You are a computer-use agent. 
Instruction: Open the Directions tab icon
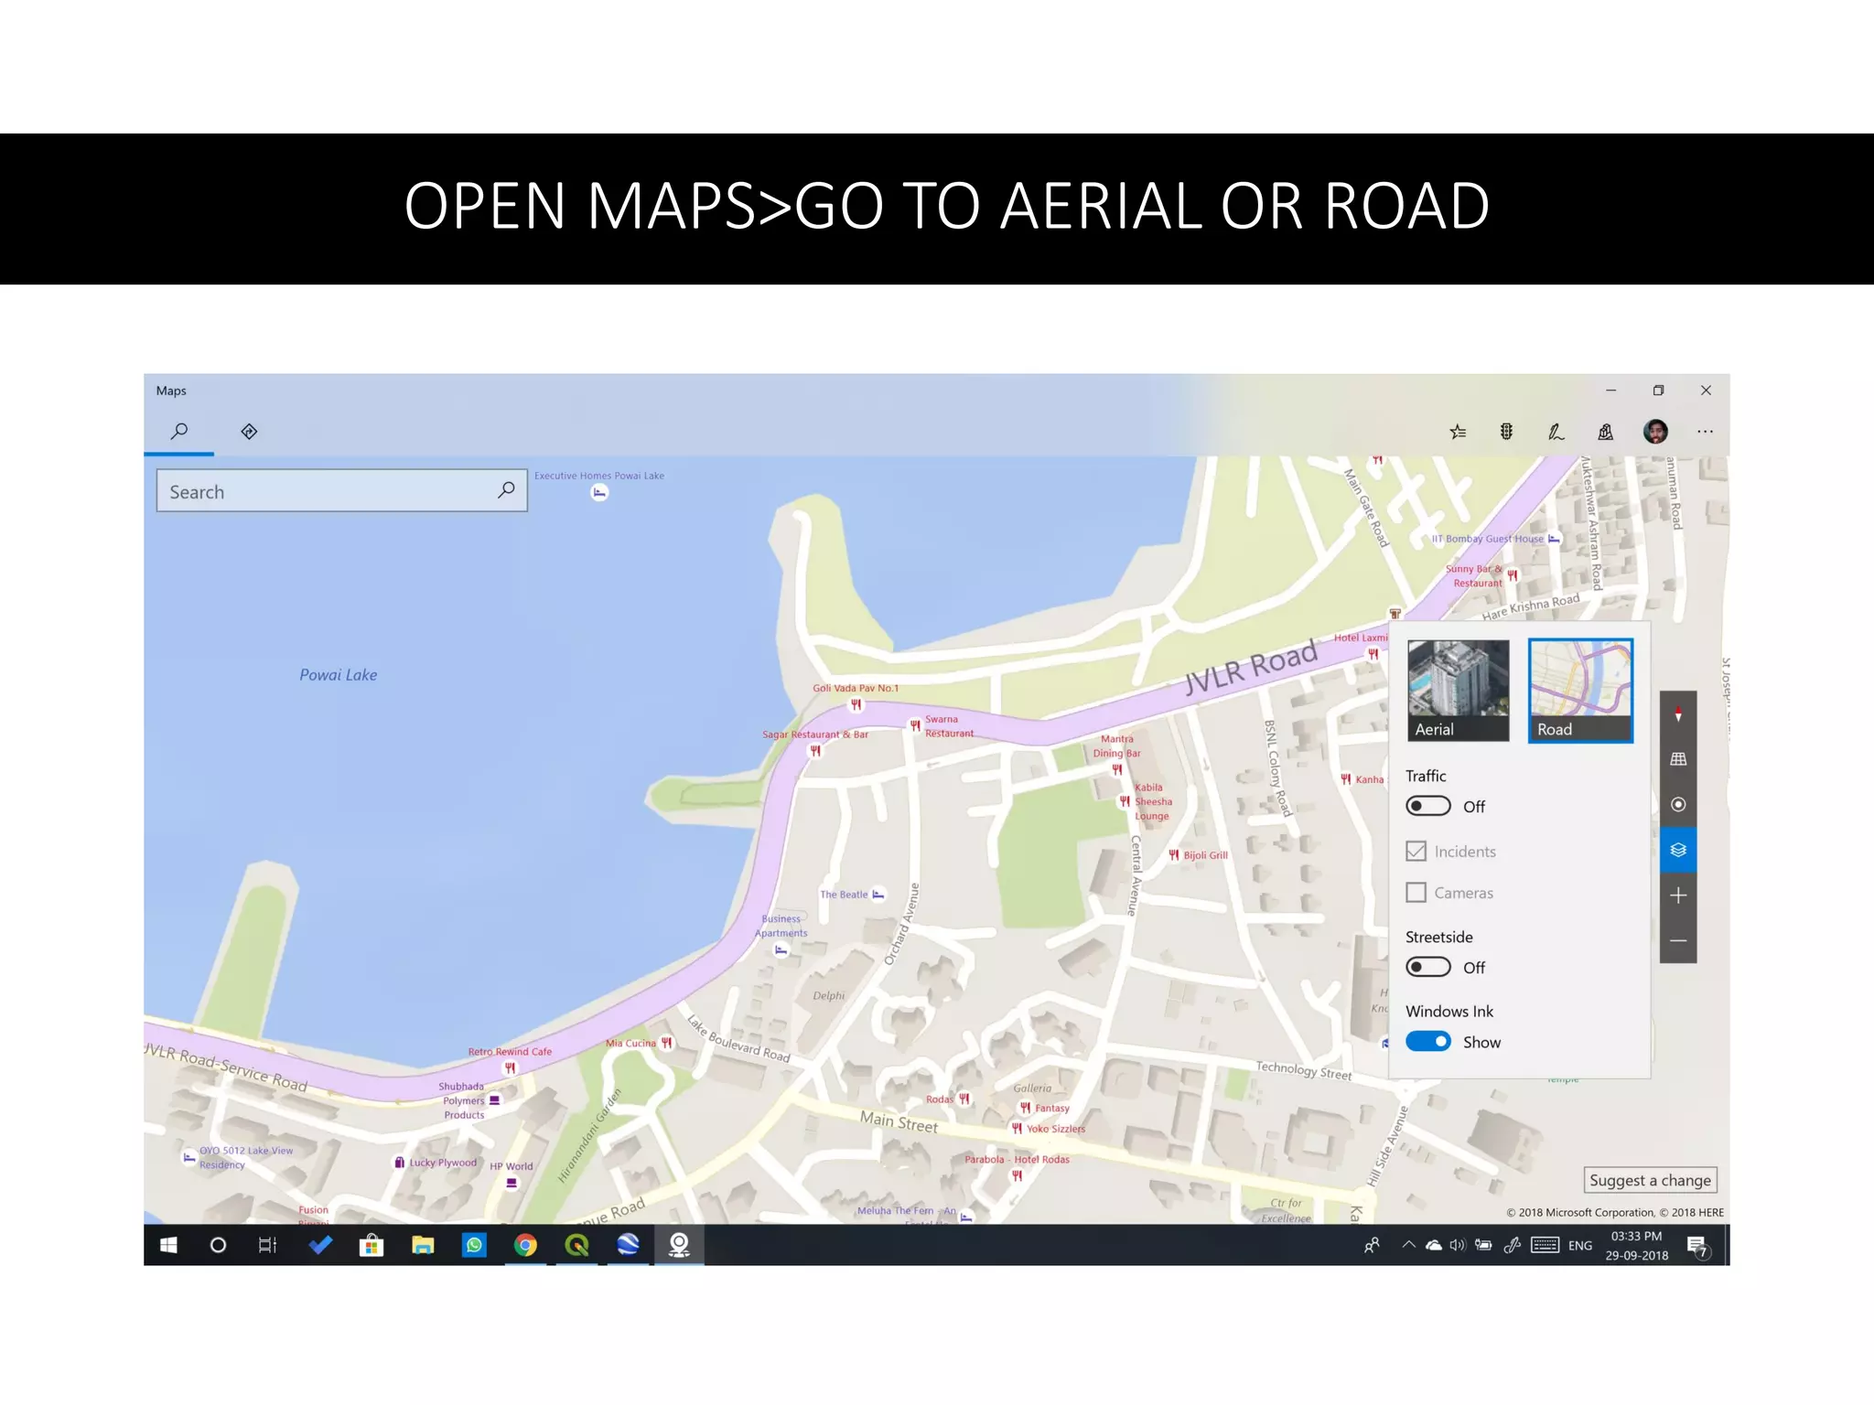(x=249, y=431)
